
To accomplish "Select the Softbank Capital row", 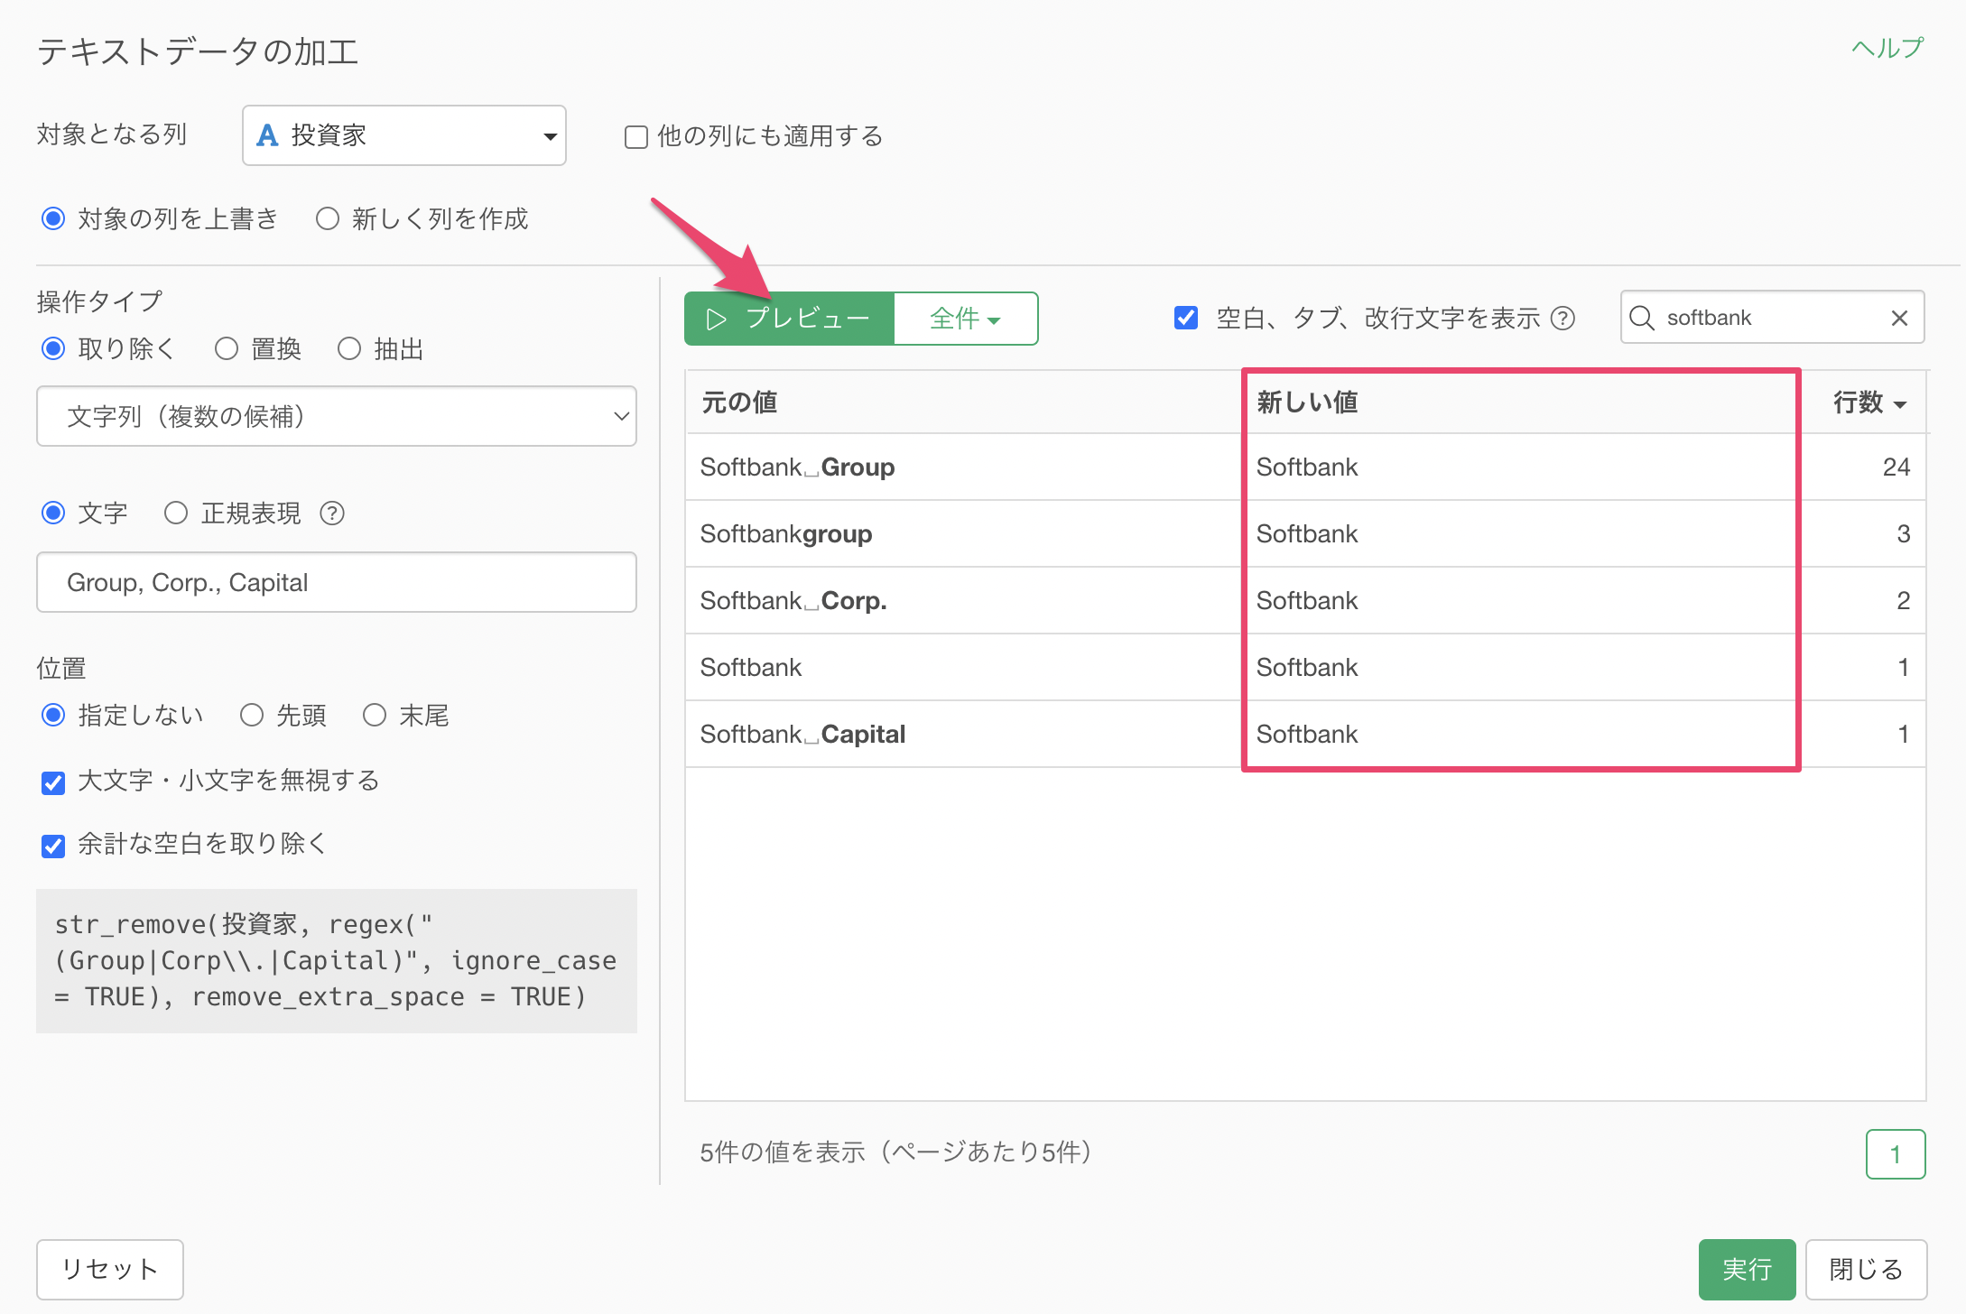I will point(1305,735).
